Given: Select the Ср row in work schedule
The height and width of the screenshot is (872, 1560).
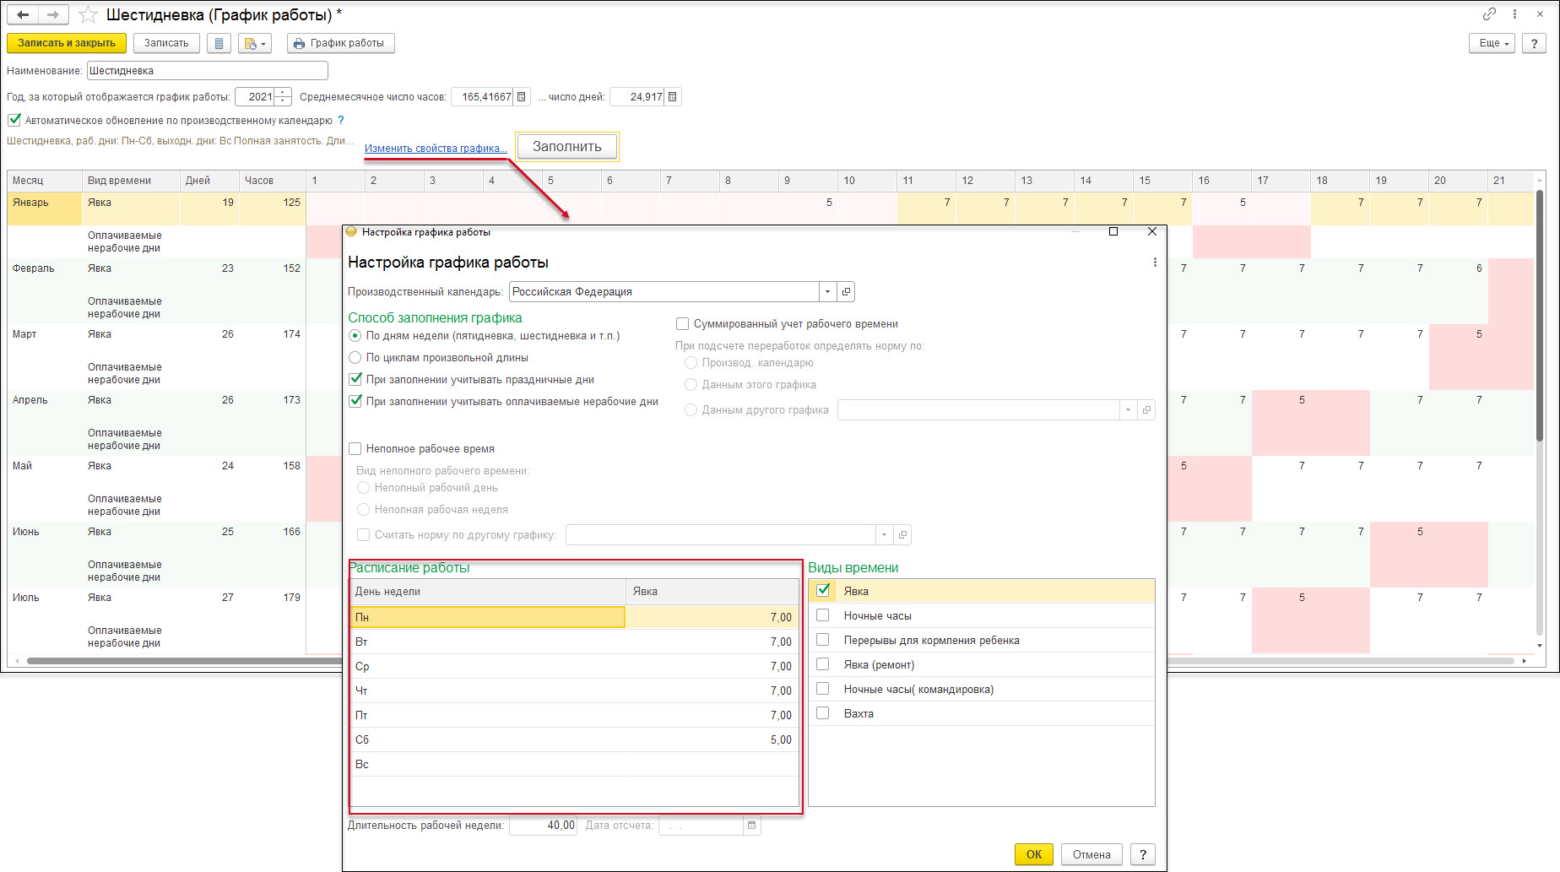Looking at the screenshot, I should (x=574, y=666).
